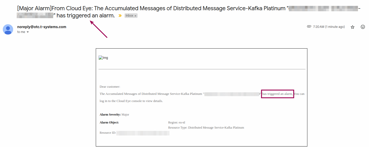Click the "Dear customer:" greeting
The width and height of the screenshot is (369, 147).
110,87
